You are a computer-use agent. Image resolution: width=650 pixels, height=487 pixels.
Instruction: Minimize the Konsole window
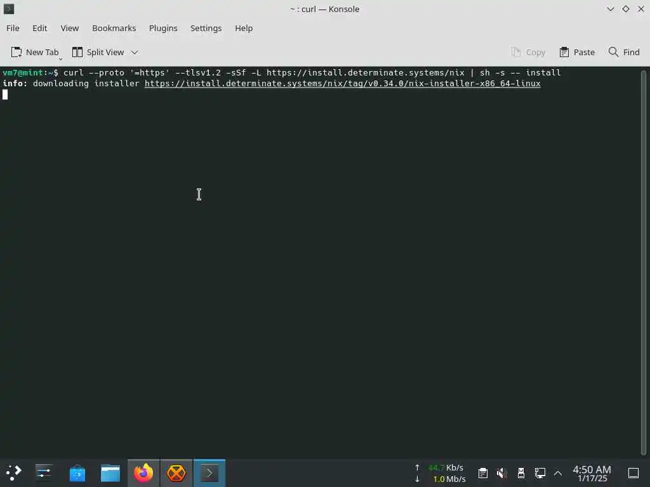[611, 9]
